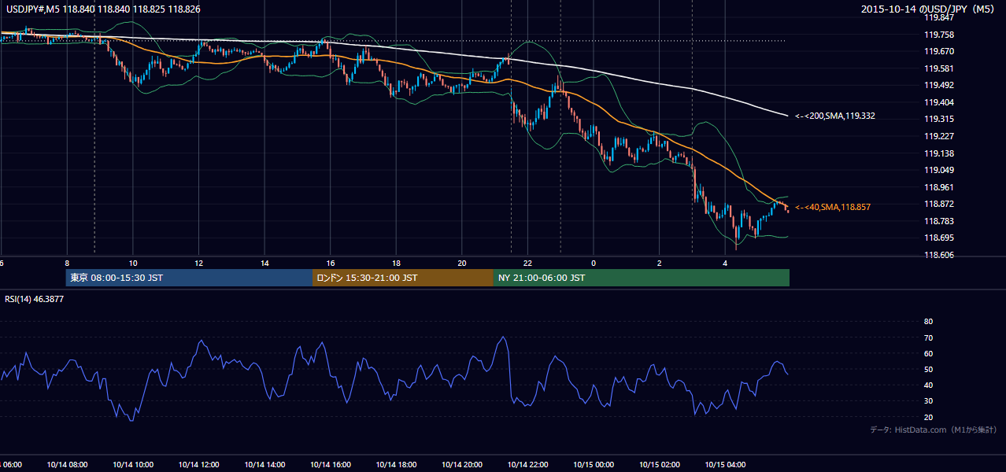Select the '<-<200,SMA,119.332' moving average label

(x=835, y=116)
